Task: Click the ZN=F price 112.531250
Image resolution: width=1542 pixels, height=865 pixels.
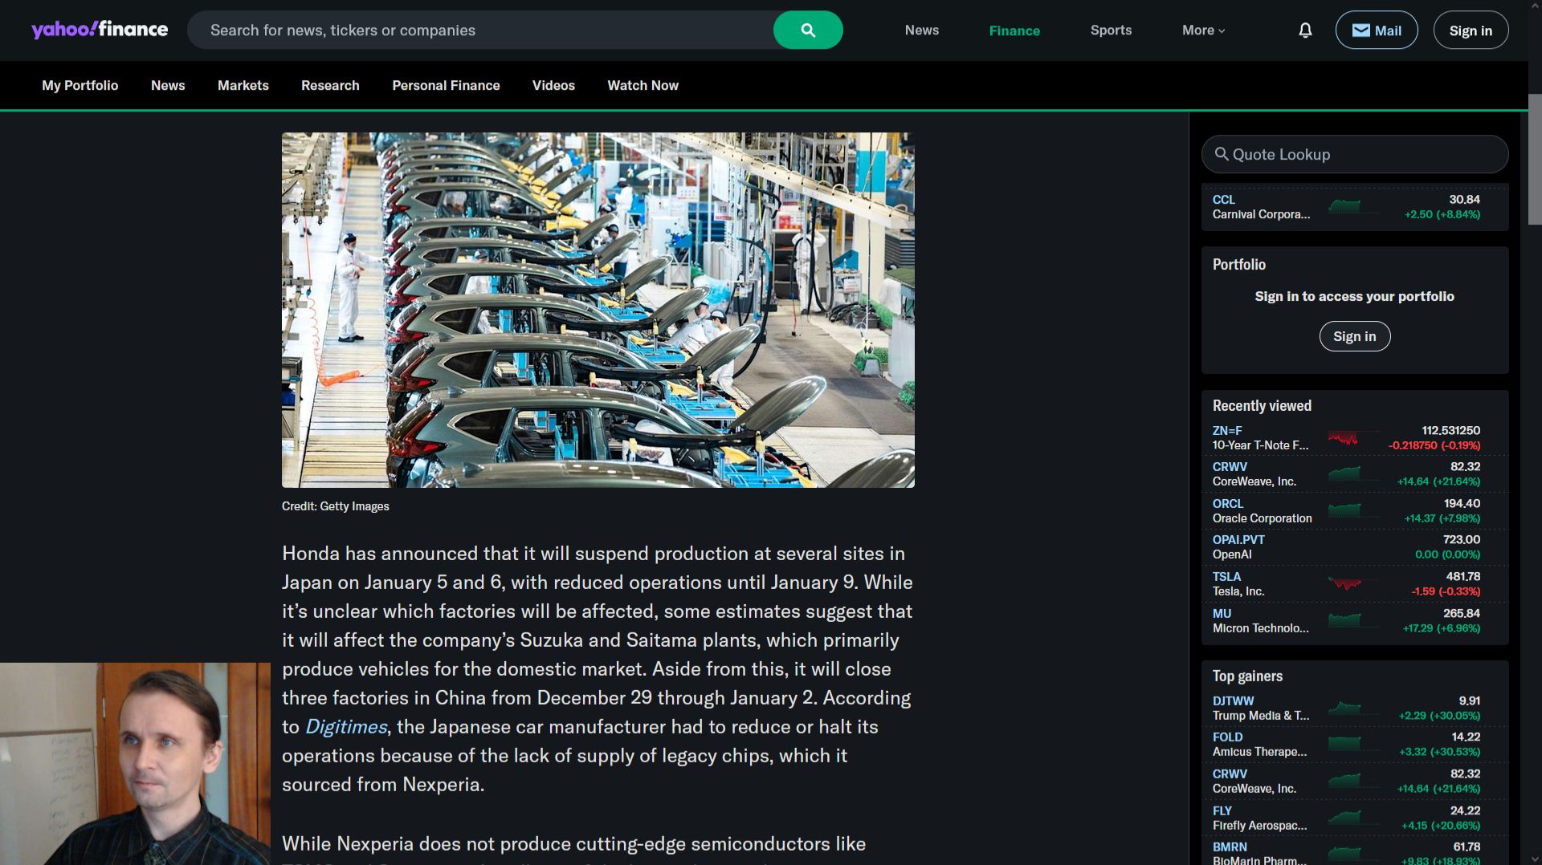Action: point(1450,431)
